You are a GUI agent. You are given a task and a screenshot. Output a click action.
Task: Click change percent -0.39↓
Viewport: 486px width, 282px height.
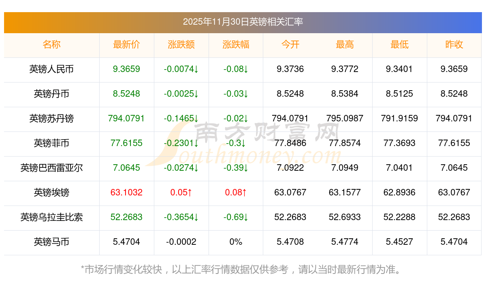point(236,168)
